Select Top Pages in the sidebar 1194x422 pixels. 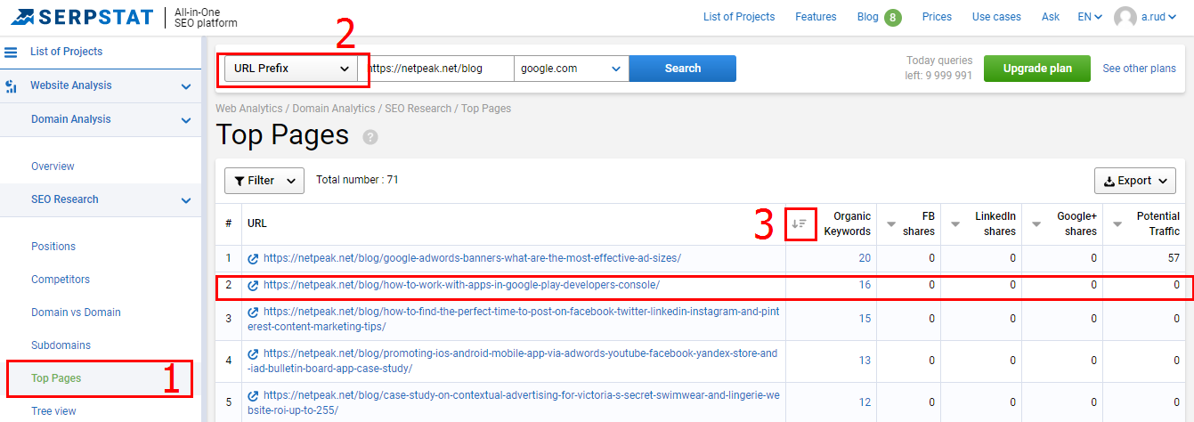pyautogui.click(x=56, y=378)
